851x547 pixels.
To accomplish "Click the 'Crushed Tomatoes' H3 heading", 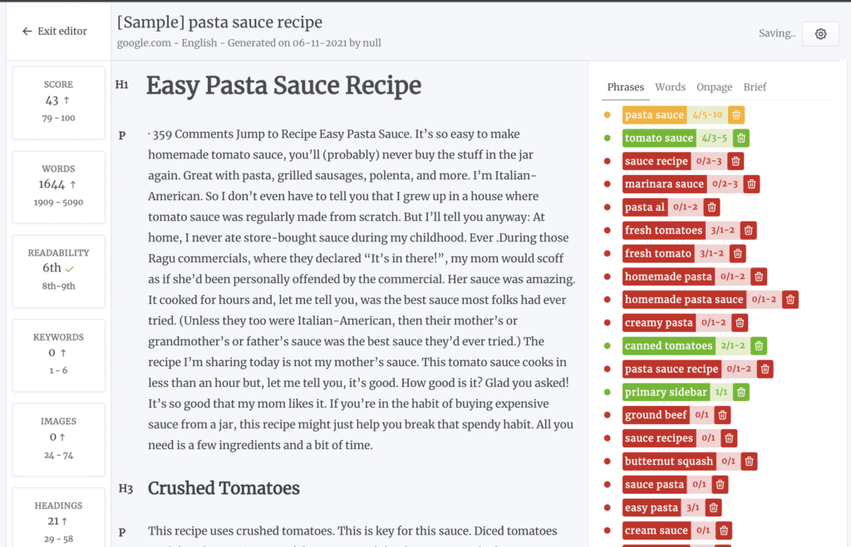I will tap(224, 488).
